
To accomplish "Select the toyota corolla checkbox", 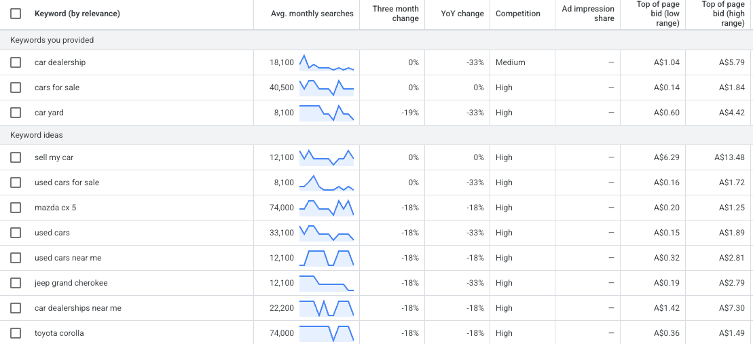I will [16, 333].
